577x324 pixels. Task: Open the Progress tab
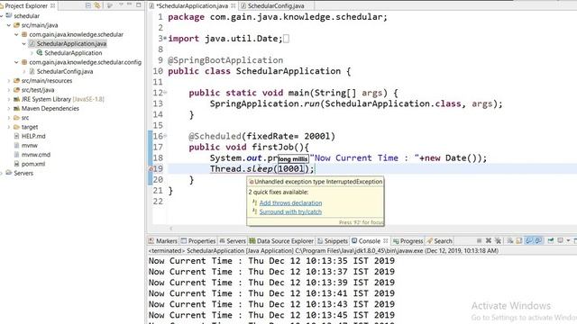408,241
